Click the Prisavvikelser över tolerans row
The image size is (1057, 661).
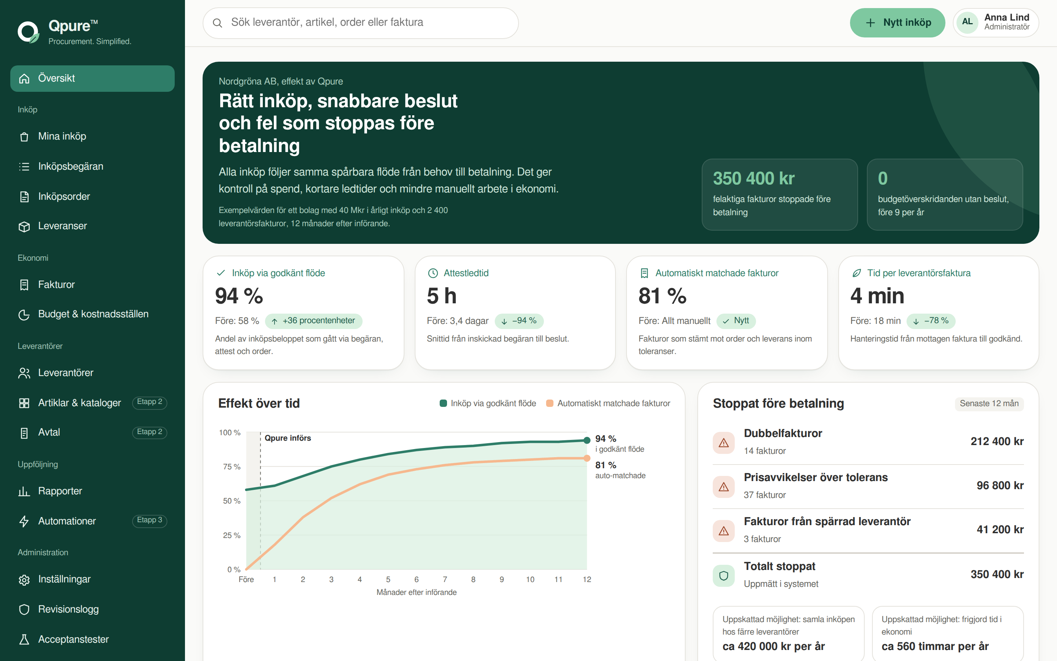coord(868,486)
